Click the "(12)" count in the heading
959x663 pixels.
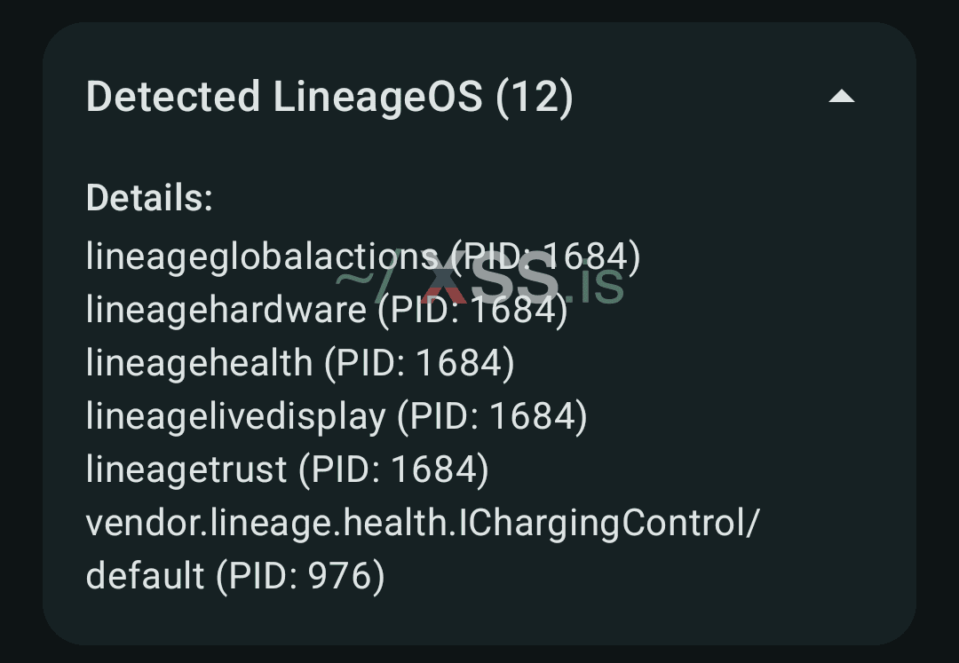[534, 97]
